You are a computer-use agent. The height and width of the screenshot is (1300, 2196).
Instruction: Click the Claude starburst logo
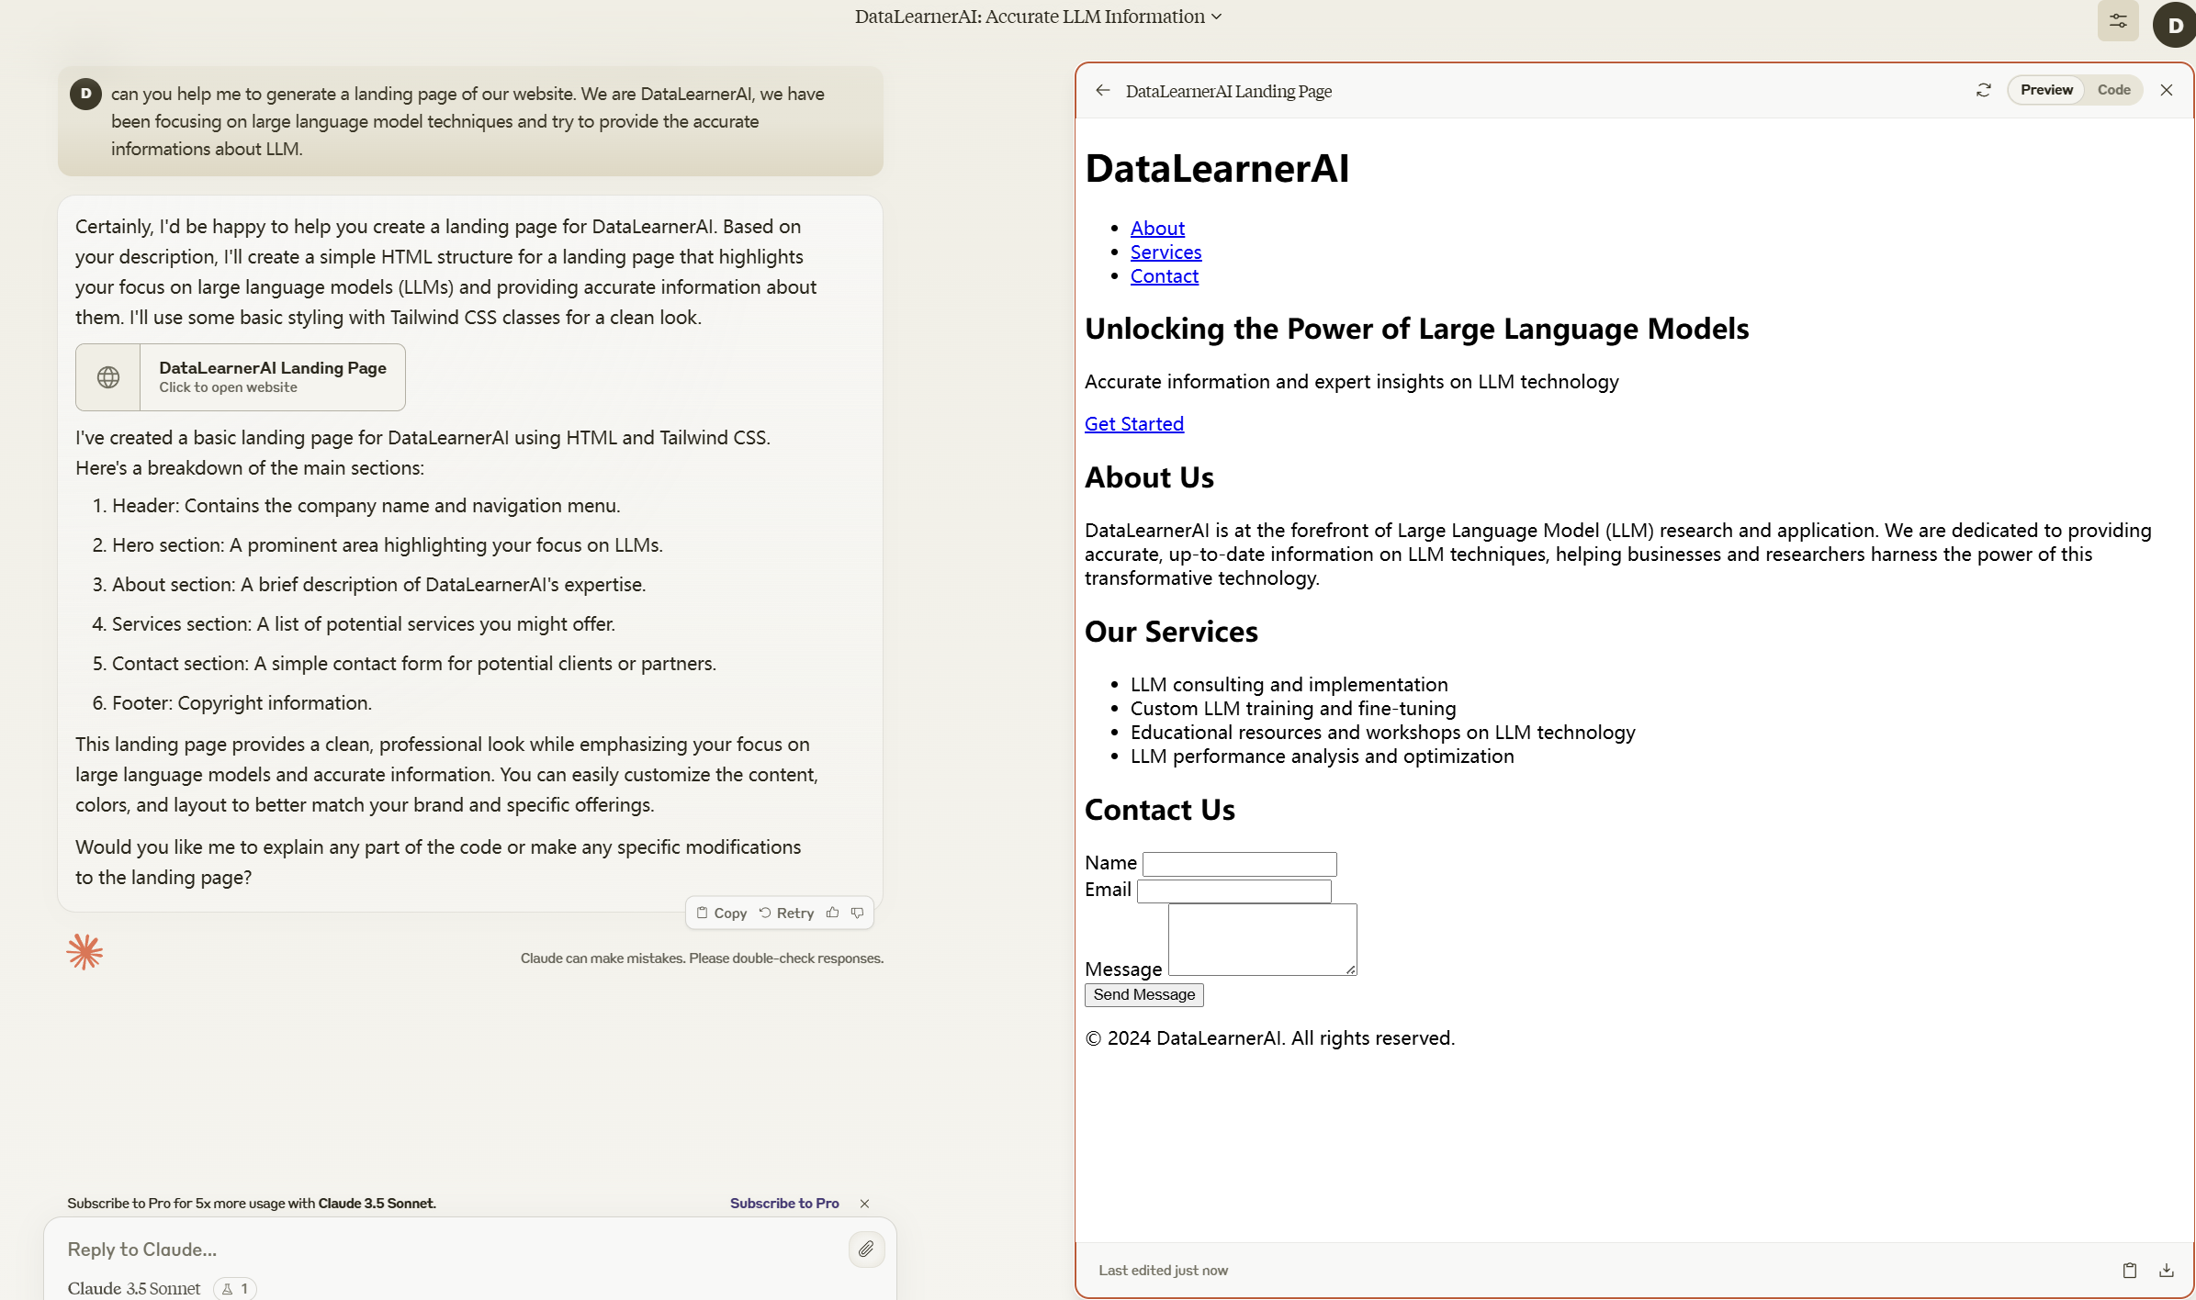[84, 952]
